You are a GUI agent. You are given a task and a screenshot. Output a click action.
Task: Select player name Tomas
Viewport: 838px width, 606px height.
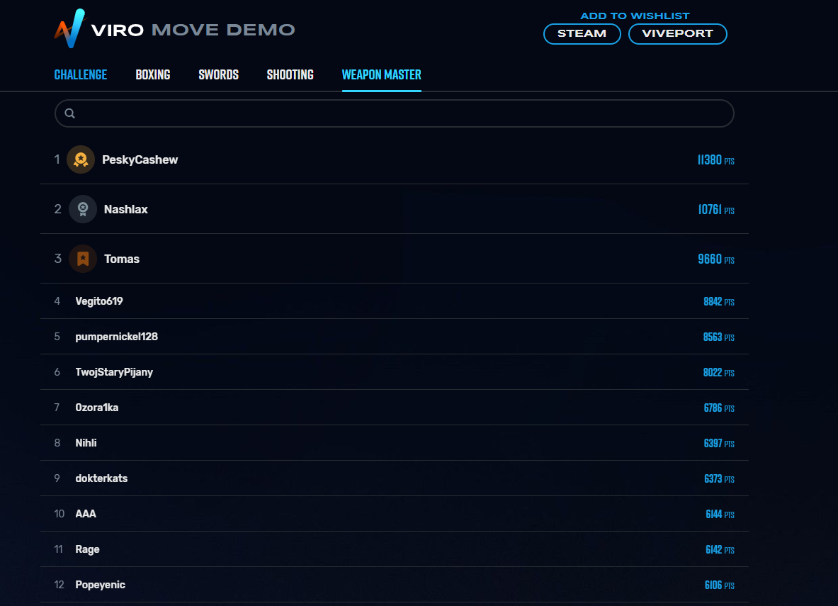pyautogui.click(x=122, y=259)
